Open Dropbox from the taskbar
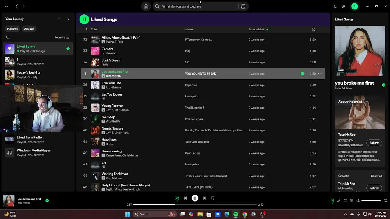390x219 pixels. click(x=218, y=214)
